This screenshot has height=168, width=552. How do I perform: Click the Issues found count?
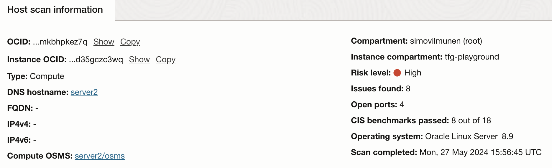pos(408,89)
